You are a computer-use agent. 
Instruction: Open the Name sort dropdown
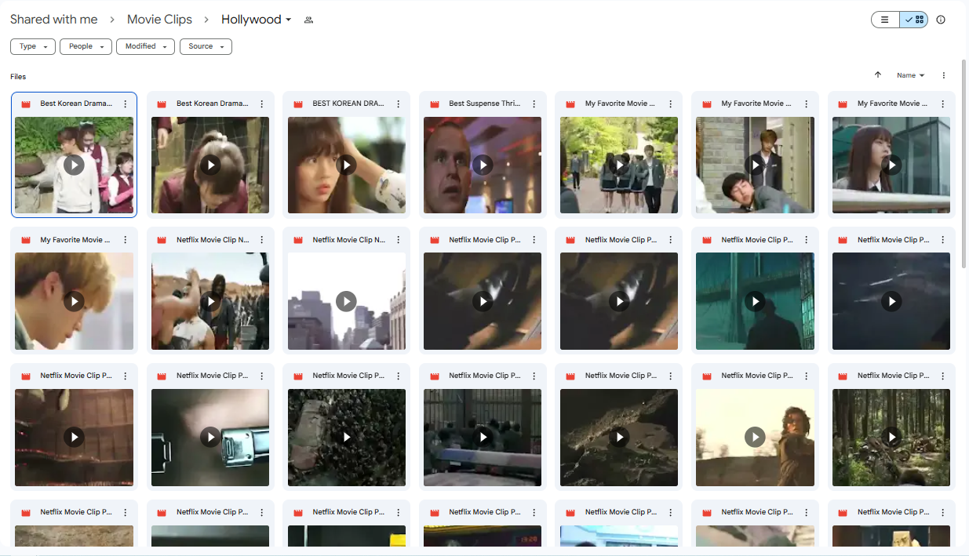click(910, 75)
